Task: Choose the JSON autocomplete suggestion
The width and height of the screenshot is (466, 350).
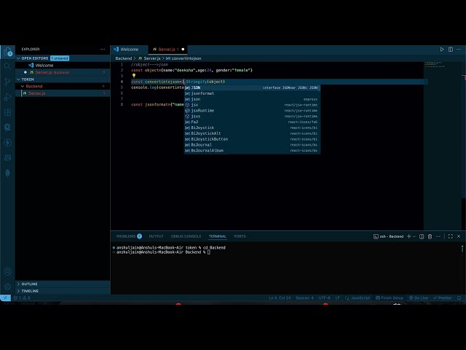Action: [x=252, y=87]
